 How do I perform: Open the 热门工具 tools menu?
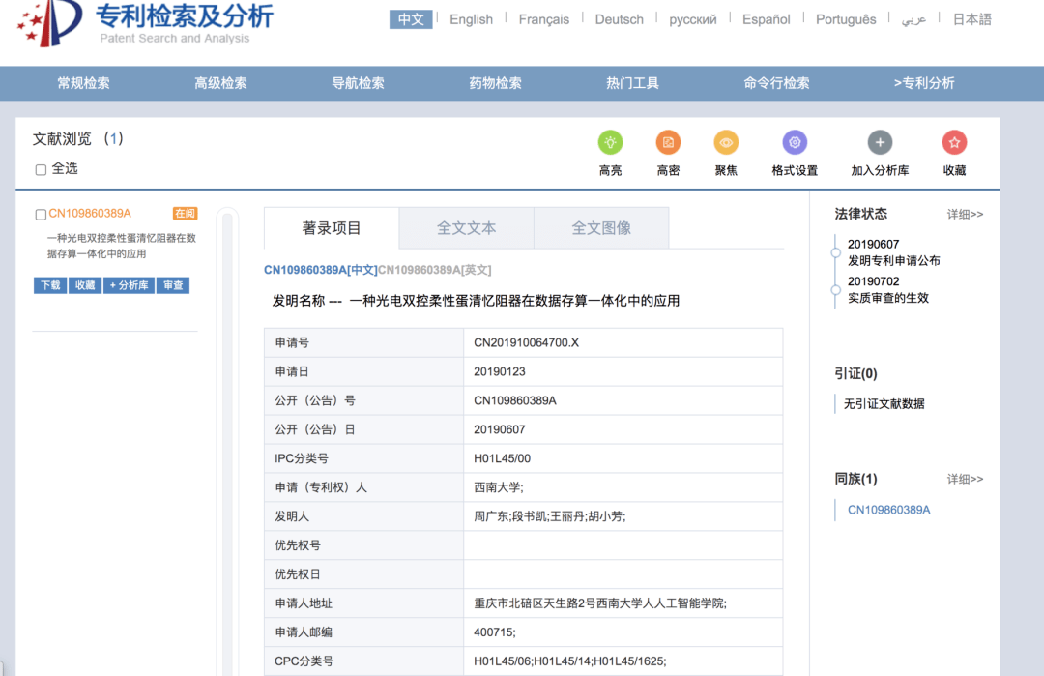point(633,83)
